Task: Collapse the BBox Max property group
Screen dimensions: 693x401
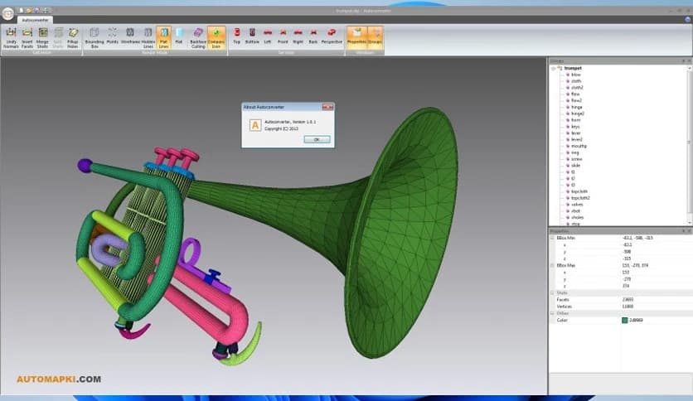Action: (x=552, y=264)
